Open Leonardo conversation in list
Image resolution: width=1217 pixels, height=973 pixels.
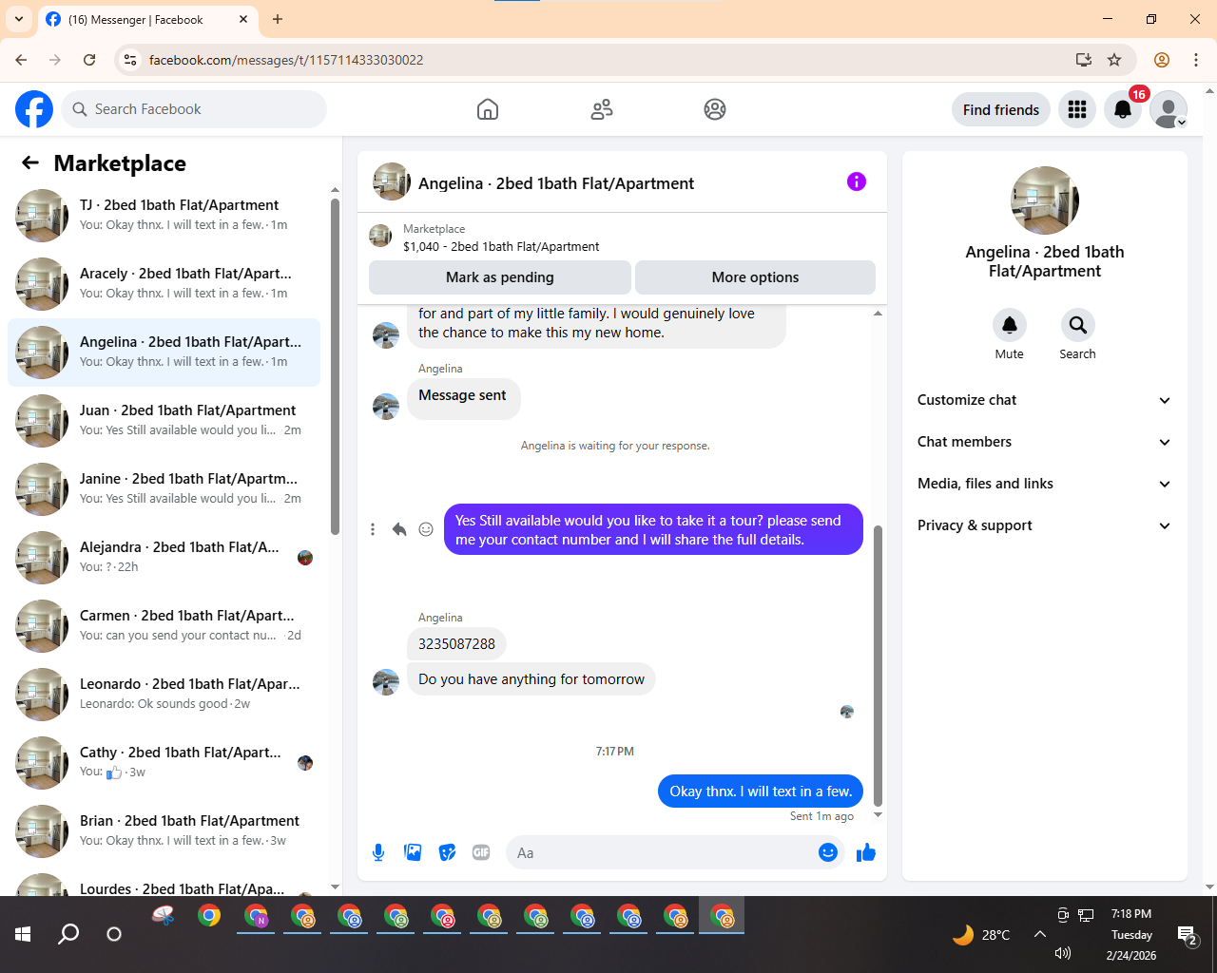164,695
